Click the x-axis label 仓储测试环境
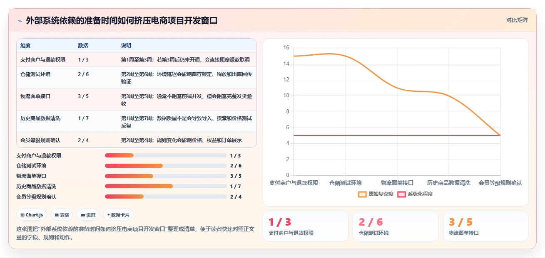The width and height of the screenshot is (545, 258). [x=346, y=183]
